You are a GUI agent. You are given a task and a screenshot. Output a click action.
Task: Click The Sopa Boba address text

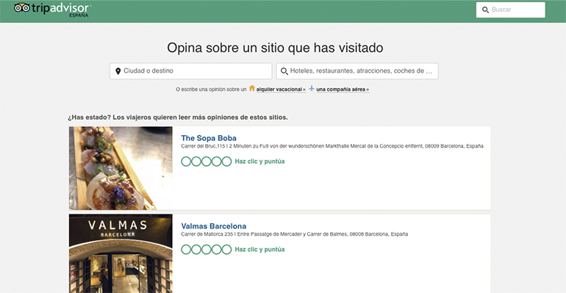[332, 146]
